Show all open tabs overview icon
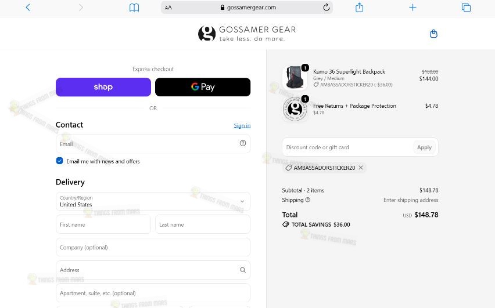The image size is (495, 308). (466, 8)
